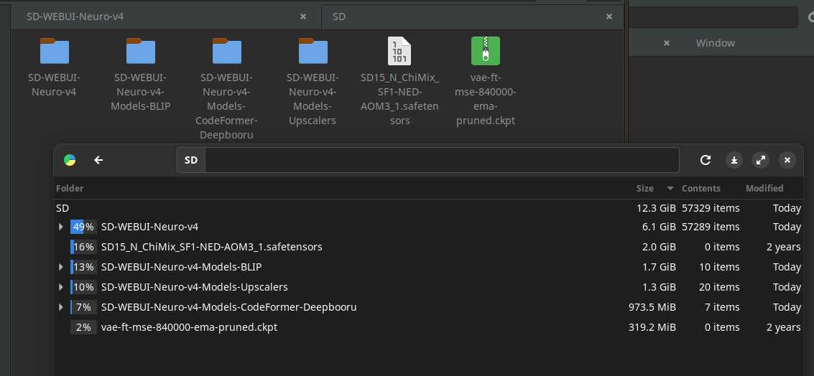Expand the SD-WEBUI-Neuro-v4-Models-Upscalers row
The image size is (814, 376).
pos(61,287)
